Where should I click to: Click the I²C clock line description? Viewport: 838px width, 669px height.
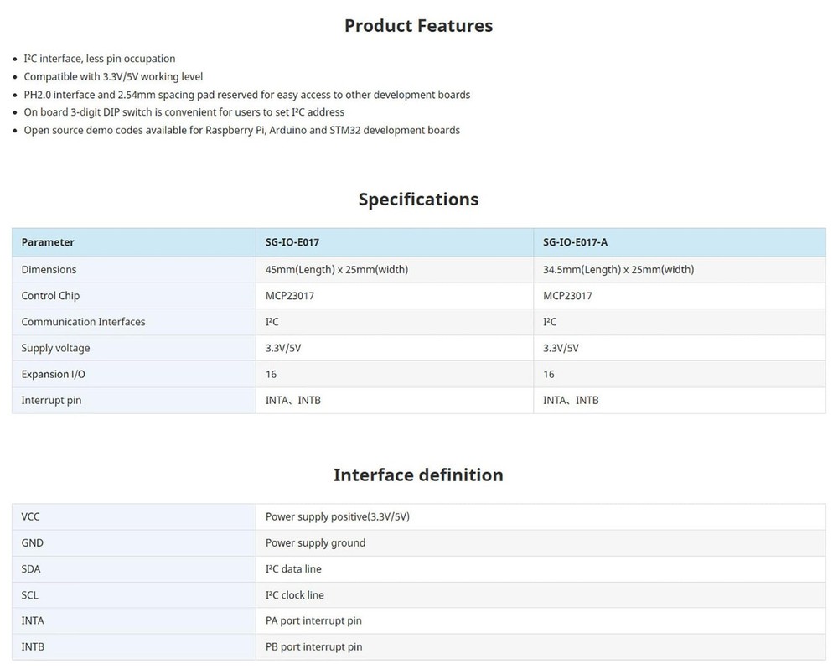coord(294,594)
